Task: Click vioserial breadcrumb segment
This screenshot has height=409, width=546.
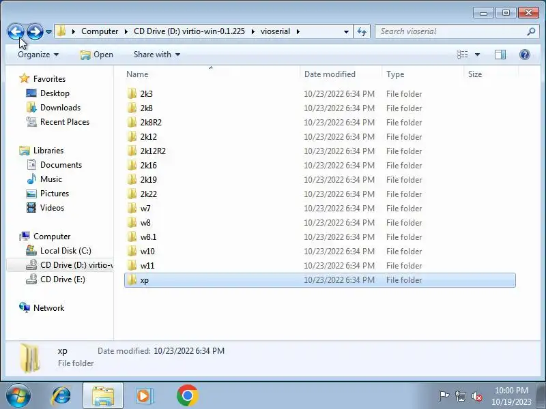Action: click(275, 31)
